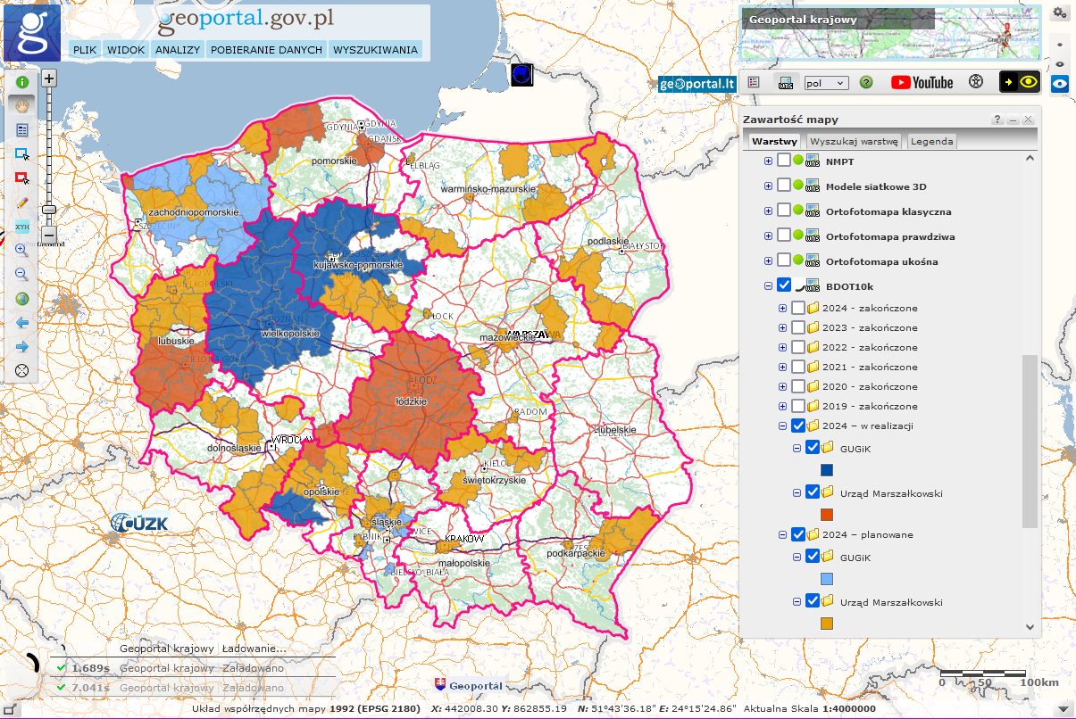Screen dimensions: 1076x719
Task: Collapse the 2024 – w realizacji group
Action: (x=782, y=426)
